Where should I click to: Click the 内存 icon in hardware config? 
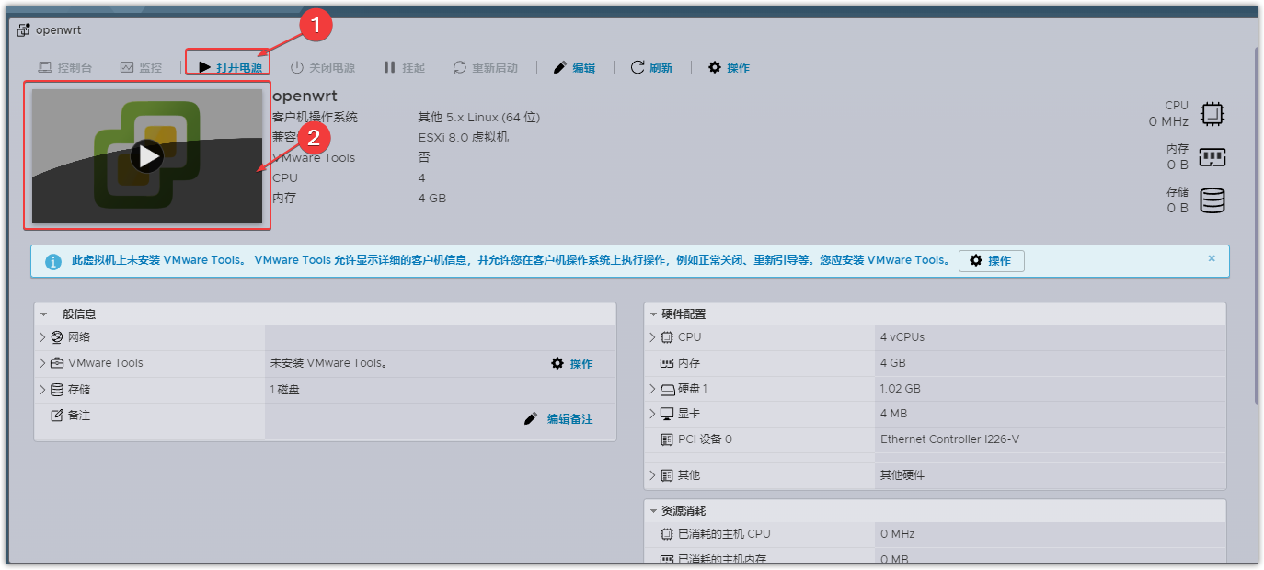click(x=667, y=363)
